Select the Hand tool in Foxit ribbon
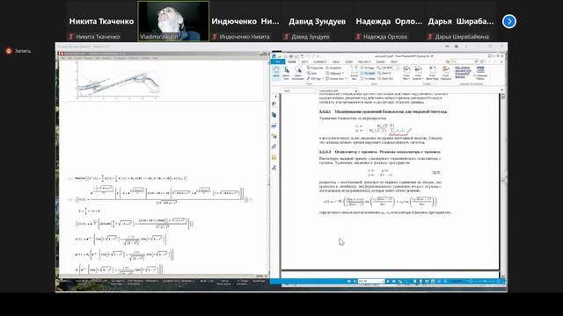 [x=275, y=72]
